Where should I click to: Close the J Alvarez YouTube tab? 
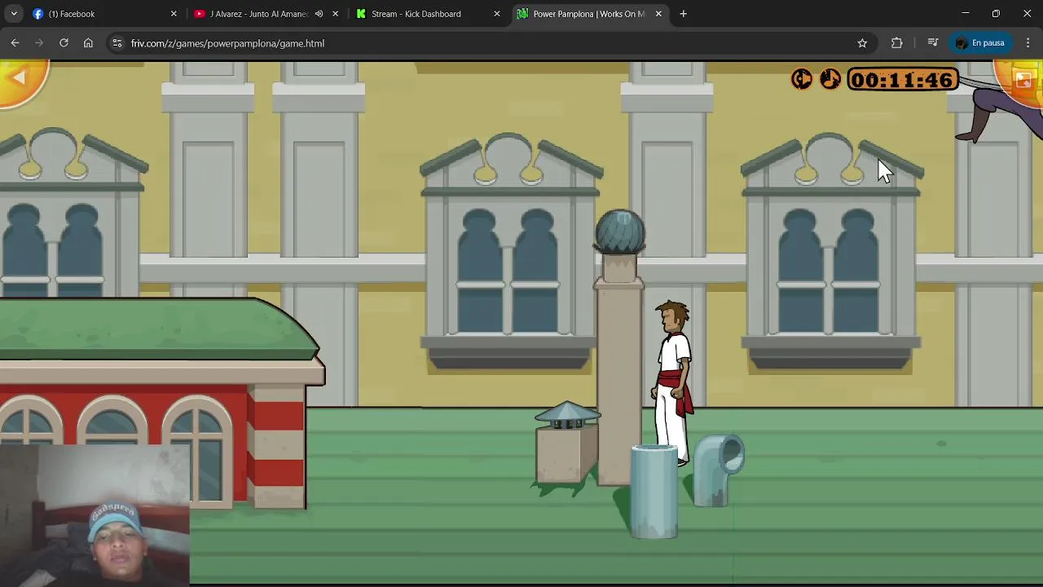(x=335, y=14)
